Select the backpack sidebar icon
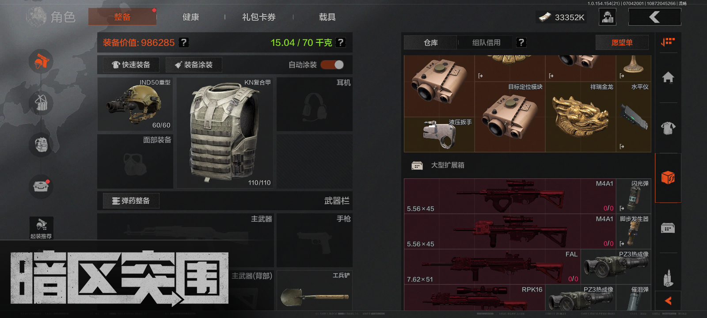Screen dimensions: 707x318 (x=41, y=145)
